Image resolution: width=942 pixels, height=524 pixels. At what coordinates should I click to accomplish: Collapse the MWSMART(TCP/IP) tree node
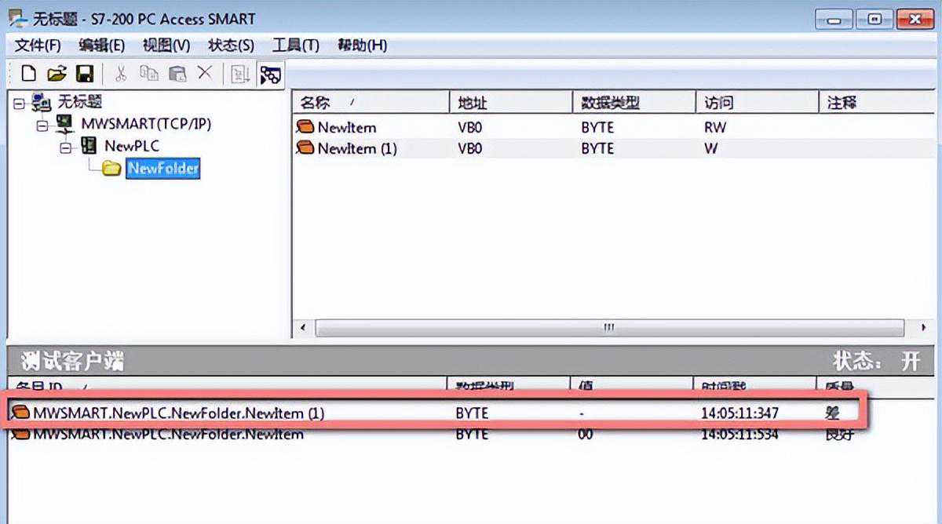[x=42, y=126]
